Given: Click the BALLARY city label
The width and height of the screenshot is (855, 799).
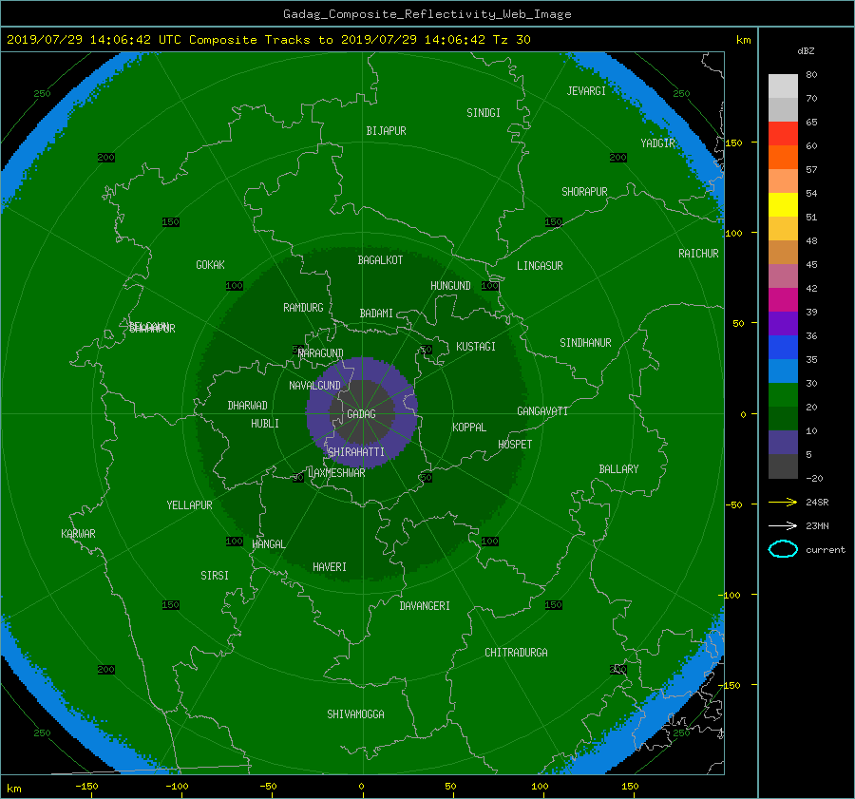Looking at the screenshot, I should 618,469.
